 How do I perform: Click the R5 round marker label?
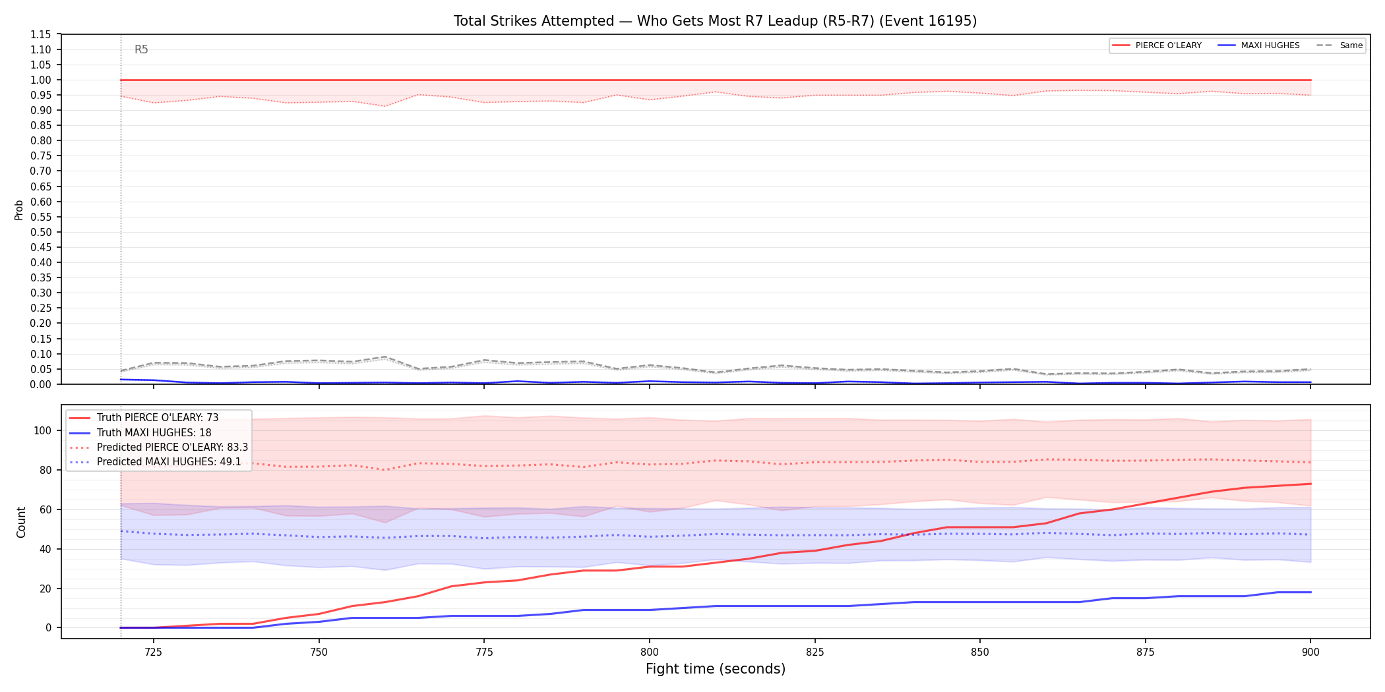coord(141,49)
